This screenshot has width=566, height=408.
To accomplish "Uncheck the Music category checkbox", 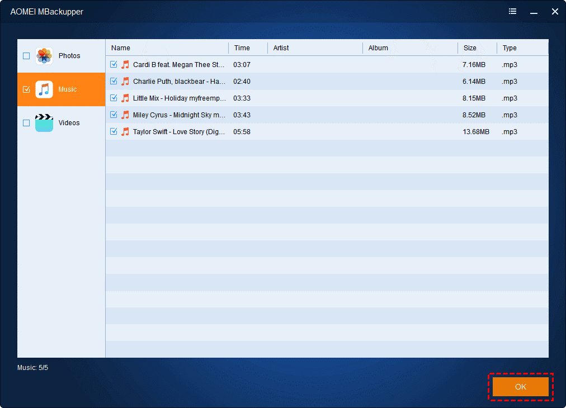I will tap(26, 89).
